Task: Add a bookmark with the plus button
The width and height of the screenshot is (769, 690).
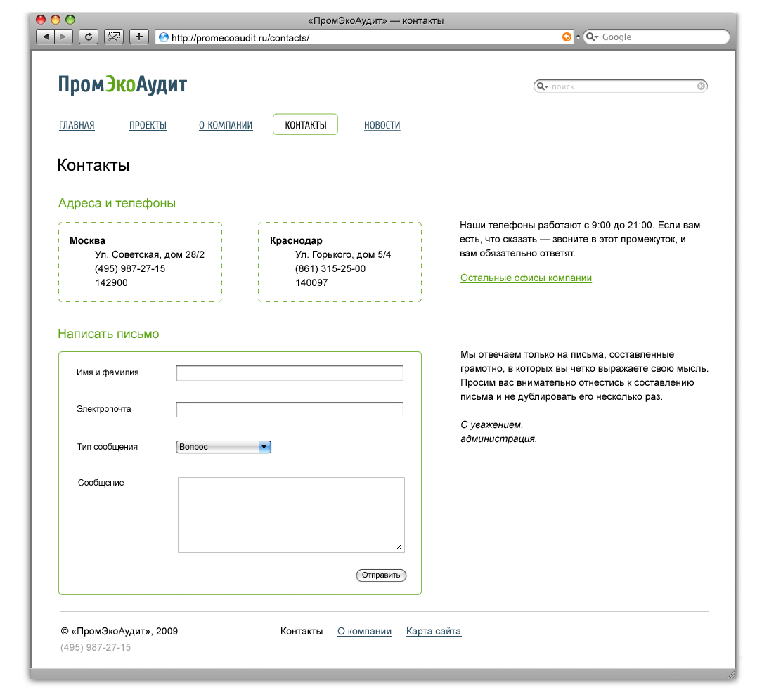Action: [139, 37]
